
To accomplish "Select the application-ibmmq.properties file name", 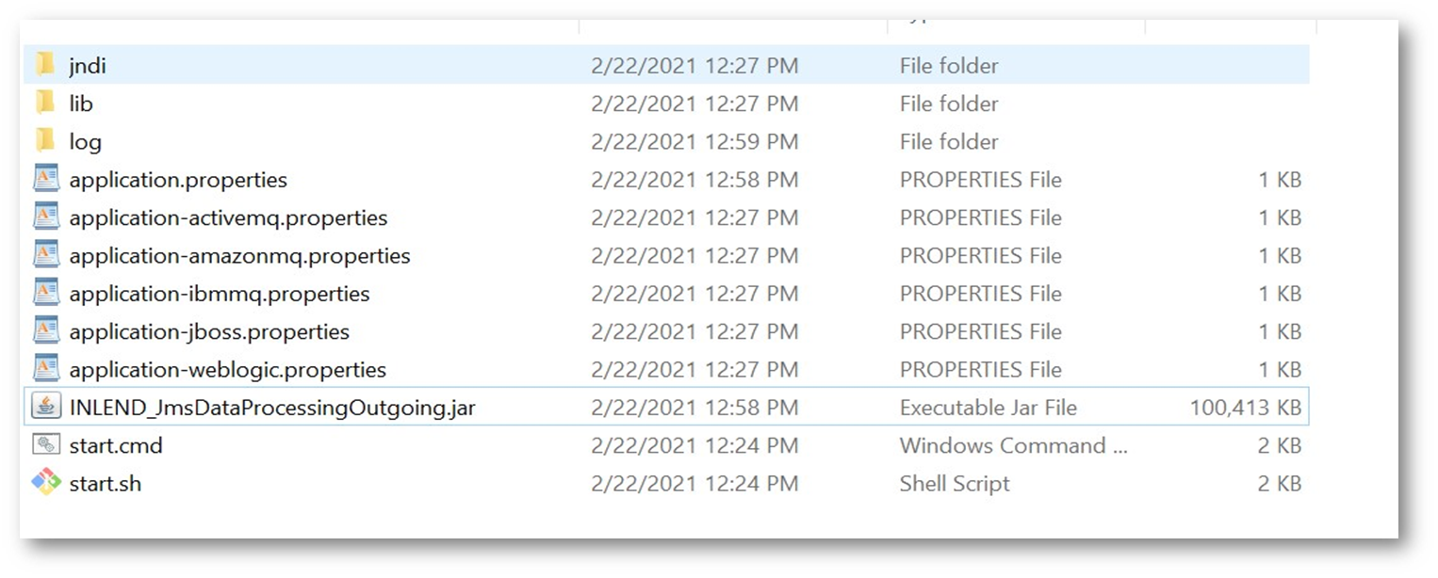I will (x=220, y=294).
